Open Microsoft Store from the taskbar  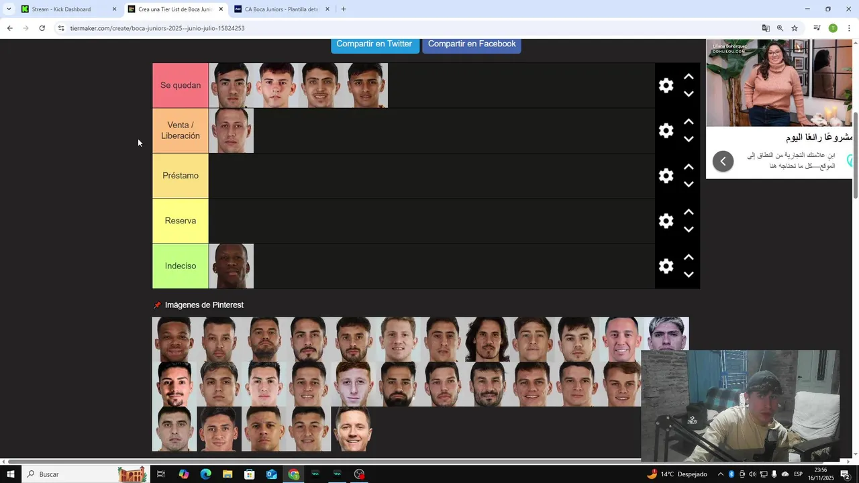click(x=250, y=474)
